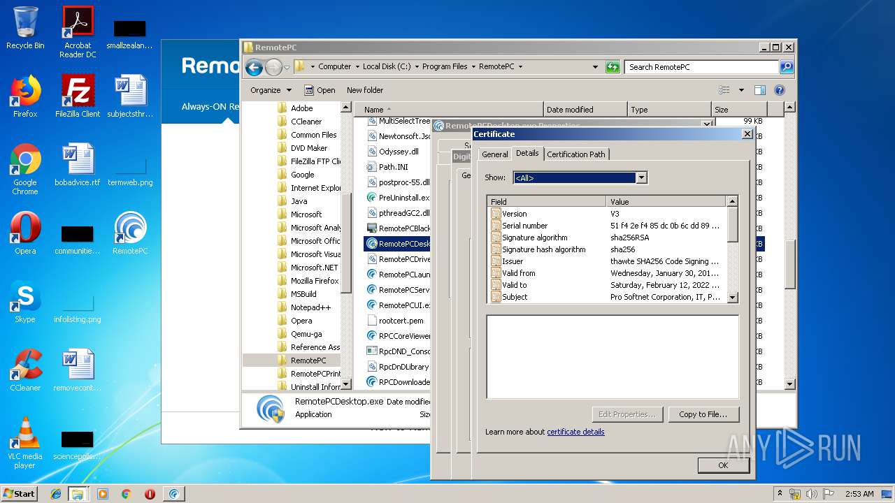
Task: Select Serial number field row
Action: pyautogui.click(x=608, y=226)
